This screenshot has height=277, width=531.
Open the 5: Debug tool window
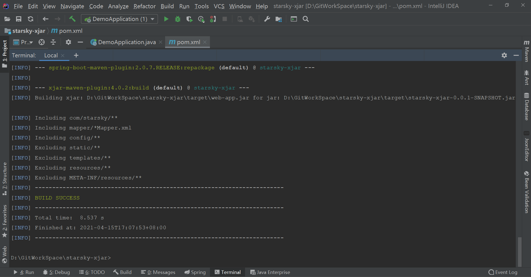[x=56, y=272]
